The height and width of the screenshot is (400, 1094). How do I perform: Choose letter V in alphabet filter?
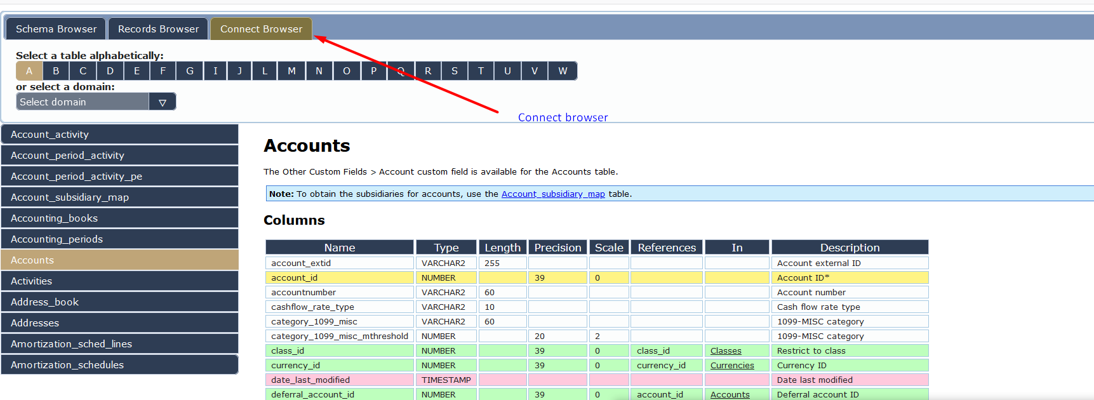[x=535, y=70]
